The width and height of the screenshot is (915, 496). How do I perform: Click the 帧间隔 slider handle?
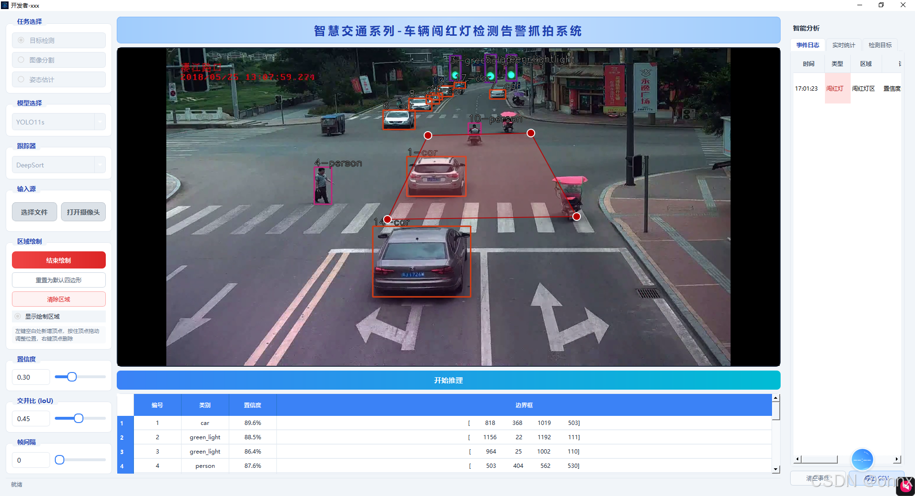pyautogui.click(x=60, y=460)
